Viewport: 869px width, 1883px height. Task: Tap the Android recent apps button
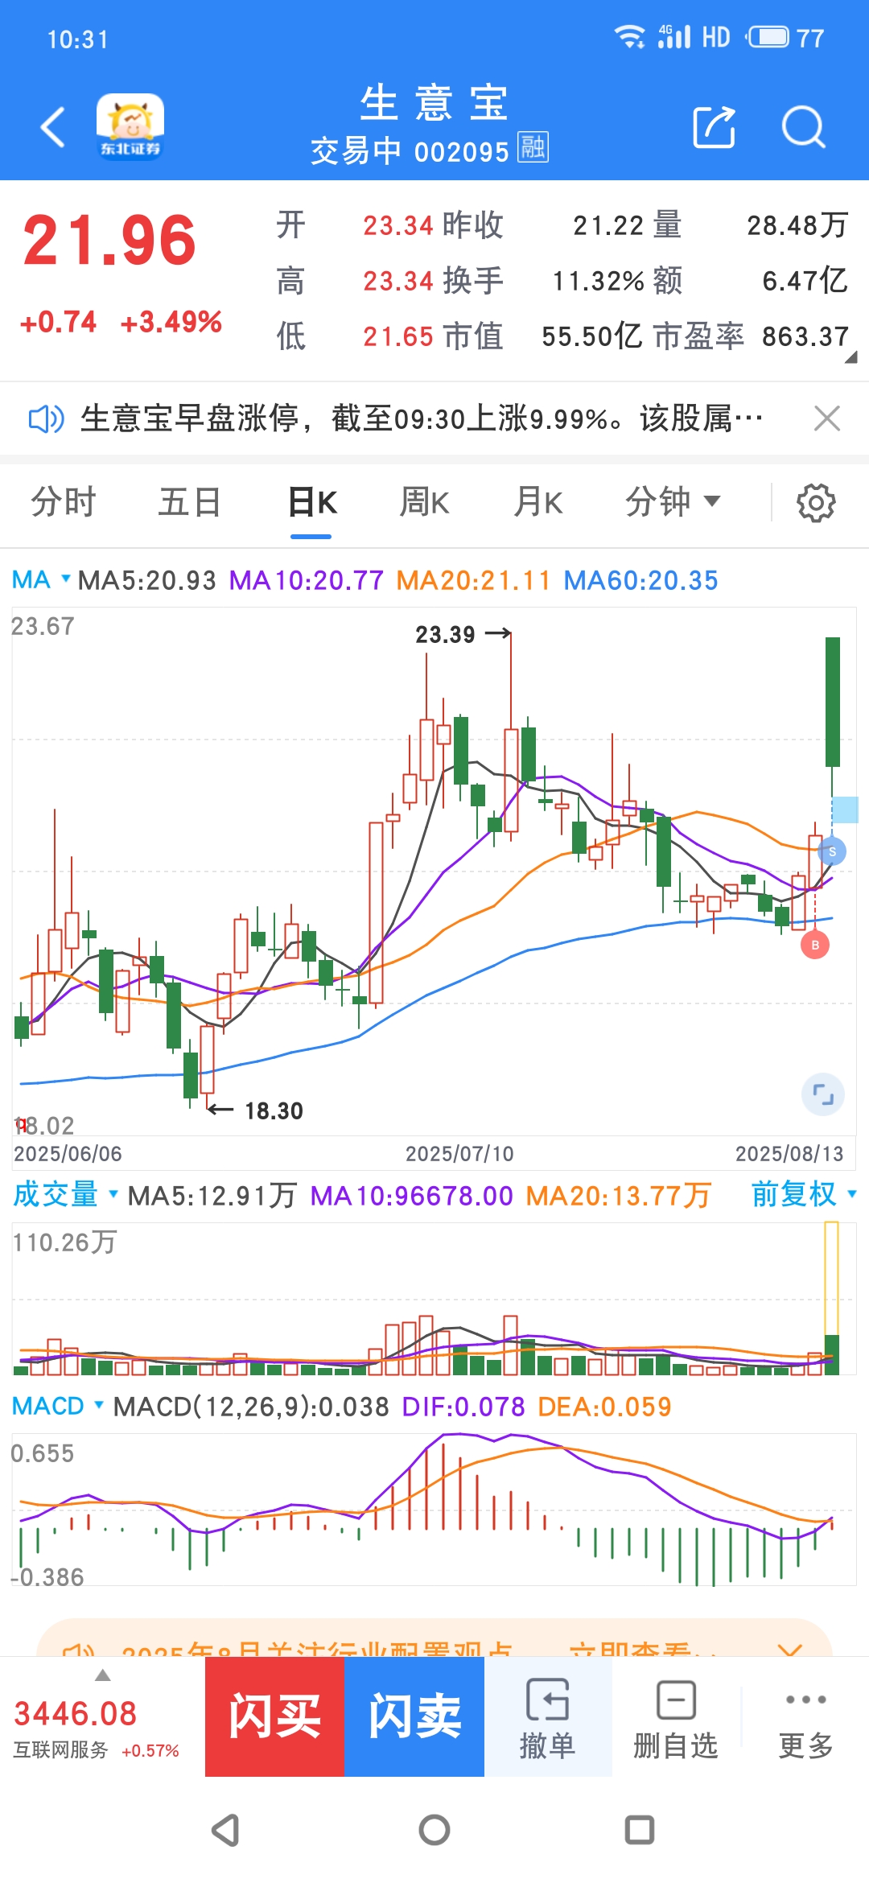pyautogui.click(x=640, y=1830)
